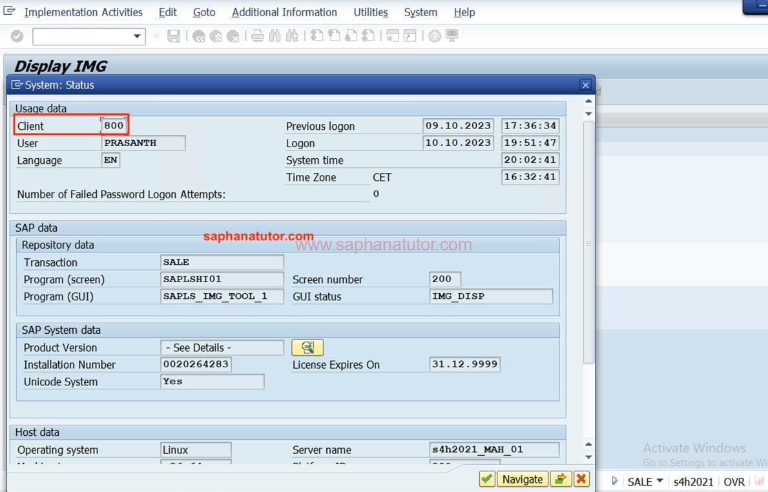Click the Help question mark icon

[x=435, y=36]
